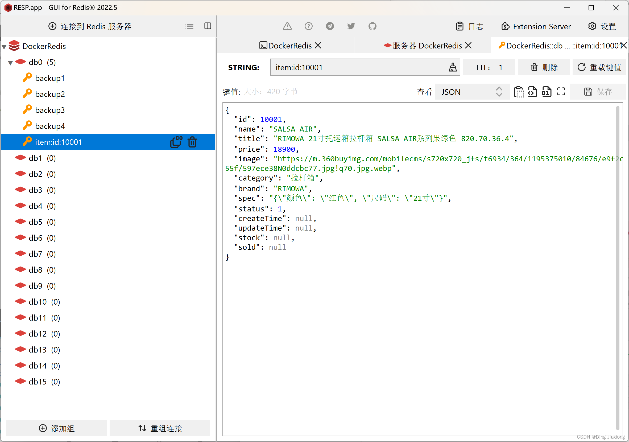The image size is (629, 442).
Task: Click Regroup Connections (重组连接) button
Action: (160, 428)
